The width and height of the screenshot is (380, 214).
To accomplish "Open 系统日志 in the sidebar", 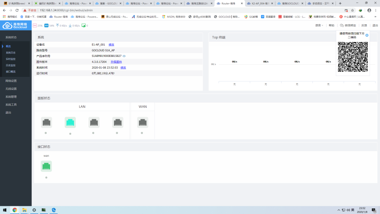I will click(11, 52).
